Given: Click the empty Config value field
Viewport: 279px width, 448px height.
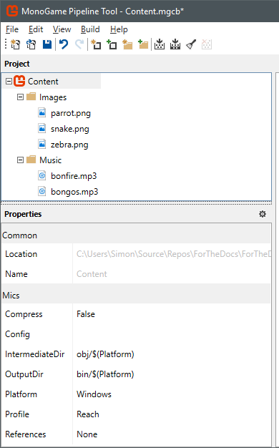Looking at the screenshot, I should point(172,334).
